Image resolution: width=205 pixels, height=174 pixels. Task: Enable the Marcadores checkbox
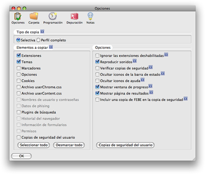19,68
